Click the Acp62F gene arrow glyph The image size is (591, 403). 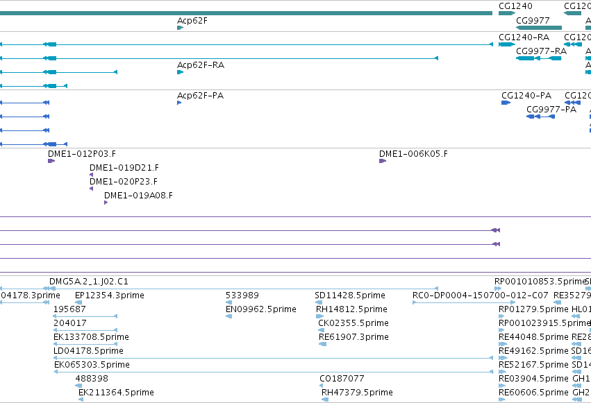click(180, 28)
